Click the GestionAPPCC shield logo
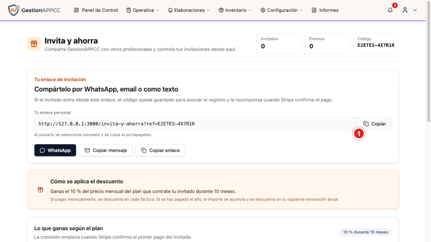 click(14, 10)
